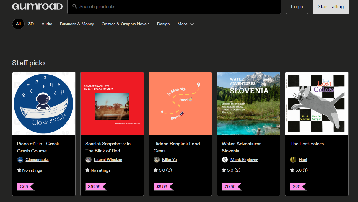Click the search magnifier icon
This screenshot has width=358, height=202.
pos(75,6)
